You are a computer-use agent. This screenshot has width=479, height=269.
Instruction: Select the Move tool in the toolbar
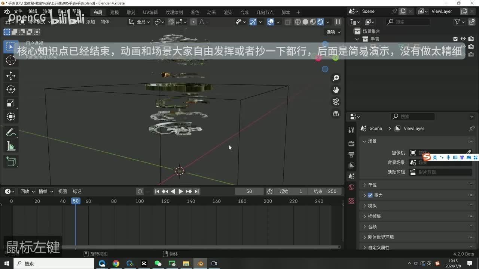click(x=11, y=76)
